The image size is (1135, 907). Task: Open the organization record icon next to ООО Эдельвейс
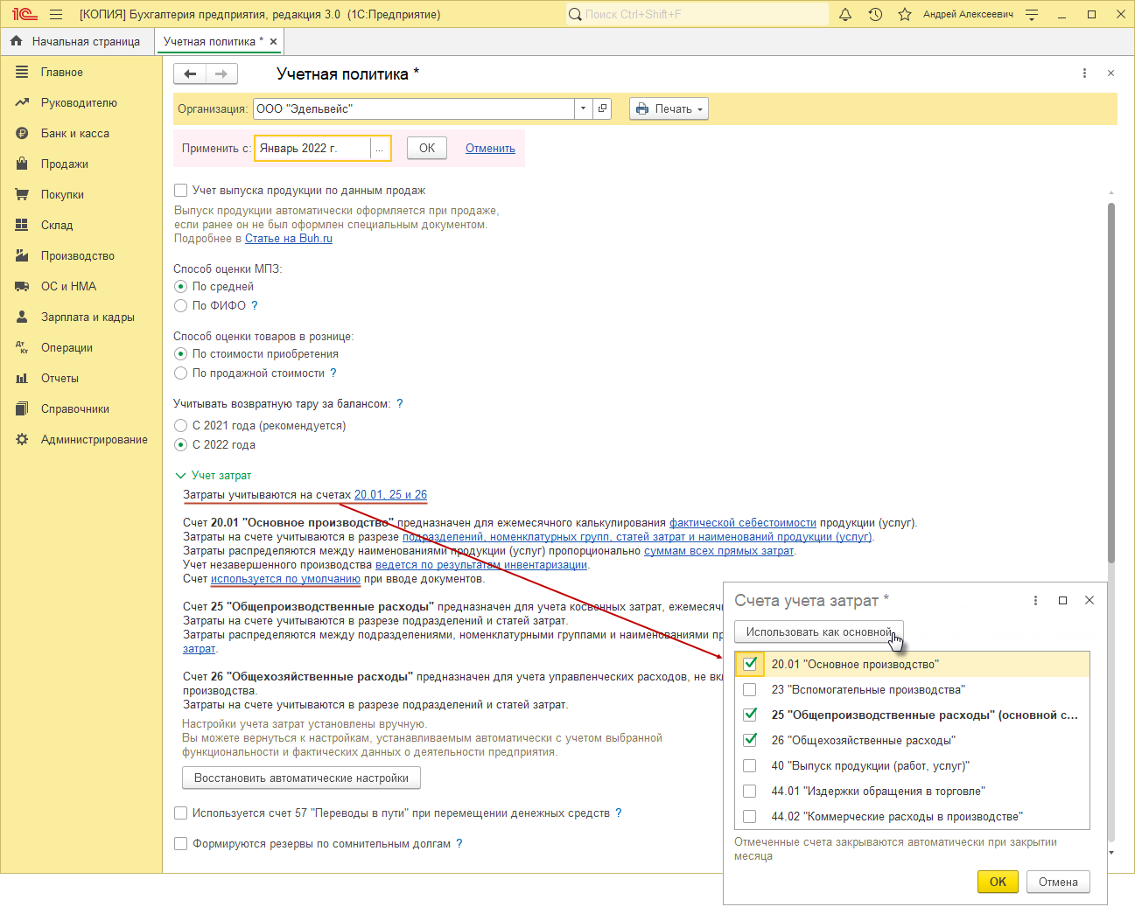pos(602,108)
